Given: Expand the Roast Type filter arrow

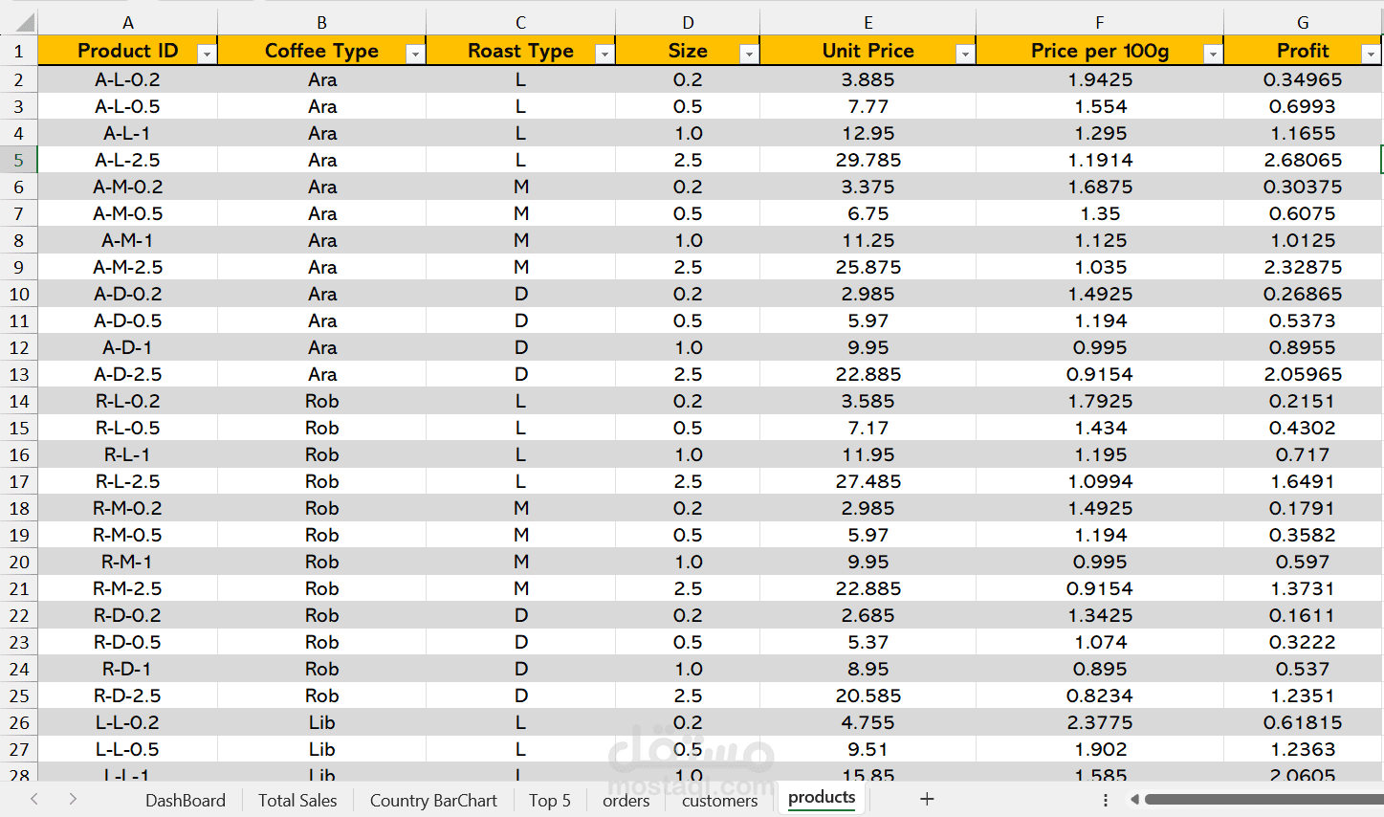Looking at the screenshot, I should pos(604,55).
